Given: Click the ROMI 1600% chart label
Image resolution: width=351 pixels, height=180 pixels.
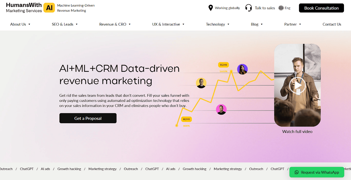Looking at the screenshot, I should pyautogui.click(x=224, y=65).
